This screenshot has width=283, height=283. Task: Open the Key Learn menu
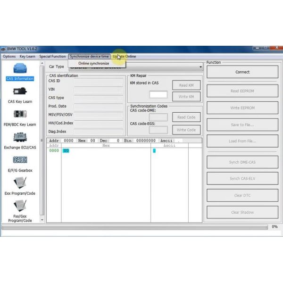(x=27, y=57)
